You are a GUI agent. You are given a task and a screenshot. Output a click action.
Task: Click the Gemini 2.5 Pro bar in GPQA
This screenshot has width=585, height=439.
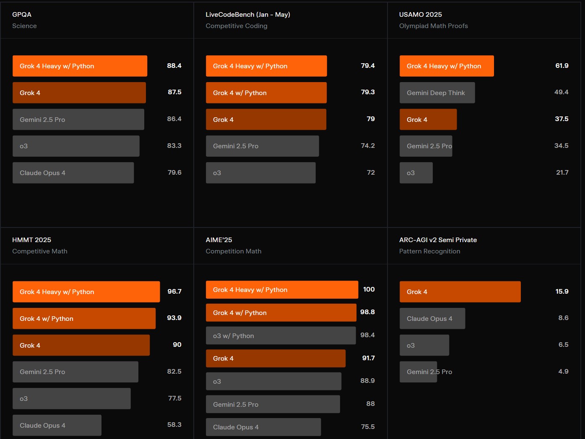coord(78,119)
